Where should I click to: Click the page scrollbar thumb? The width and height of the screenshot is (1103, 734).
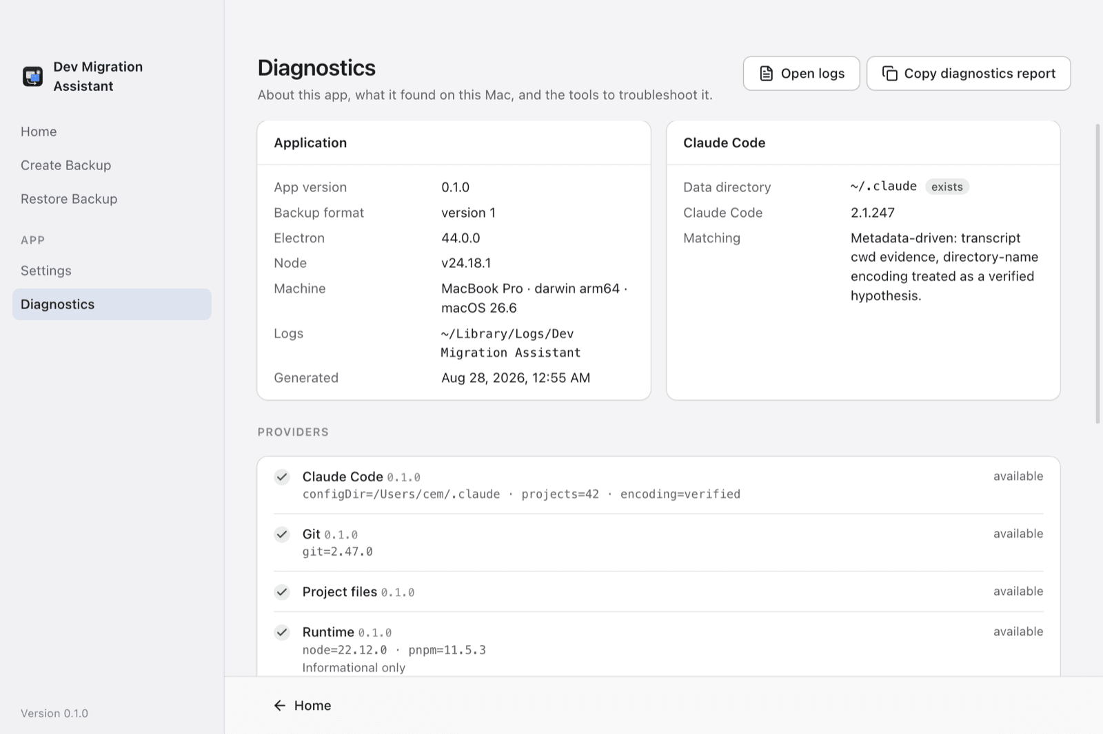pyautogui.click(x=1098, y=274)
